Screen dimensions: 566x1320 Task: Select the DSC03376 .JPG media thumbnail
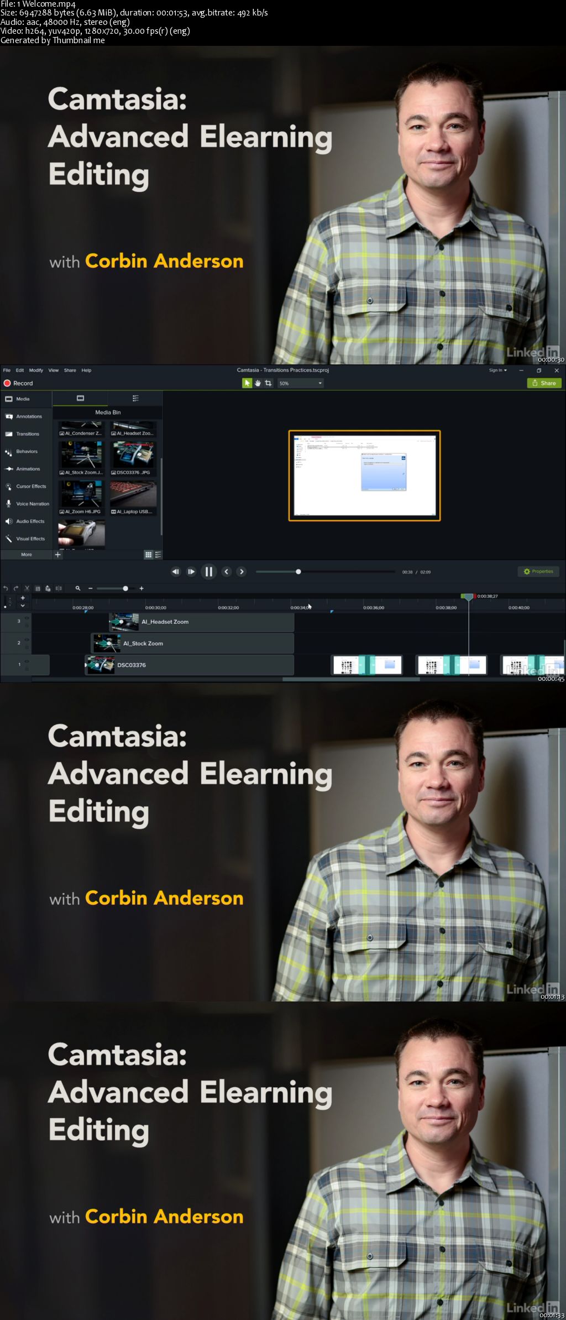[133, 458]
